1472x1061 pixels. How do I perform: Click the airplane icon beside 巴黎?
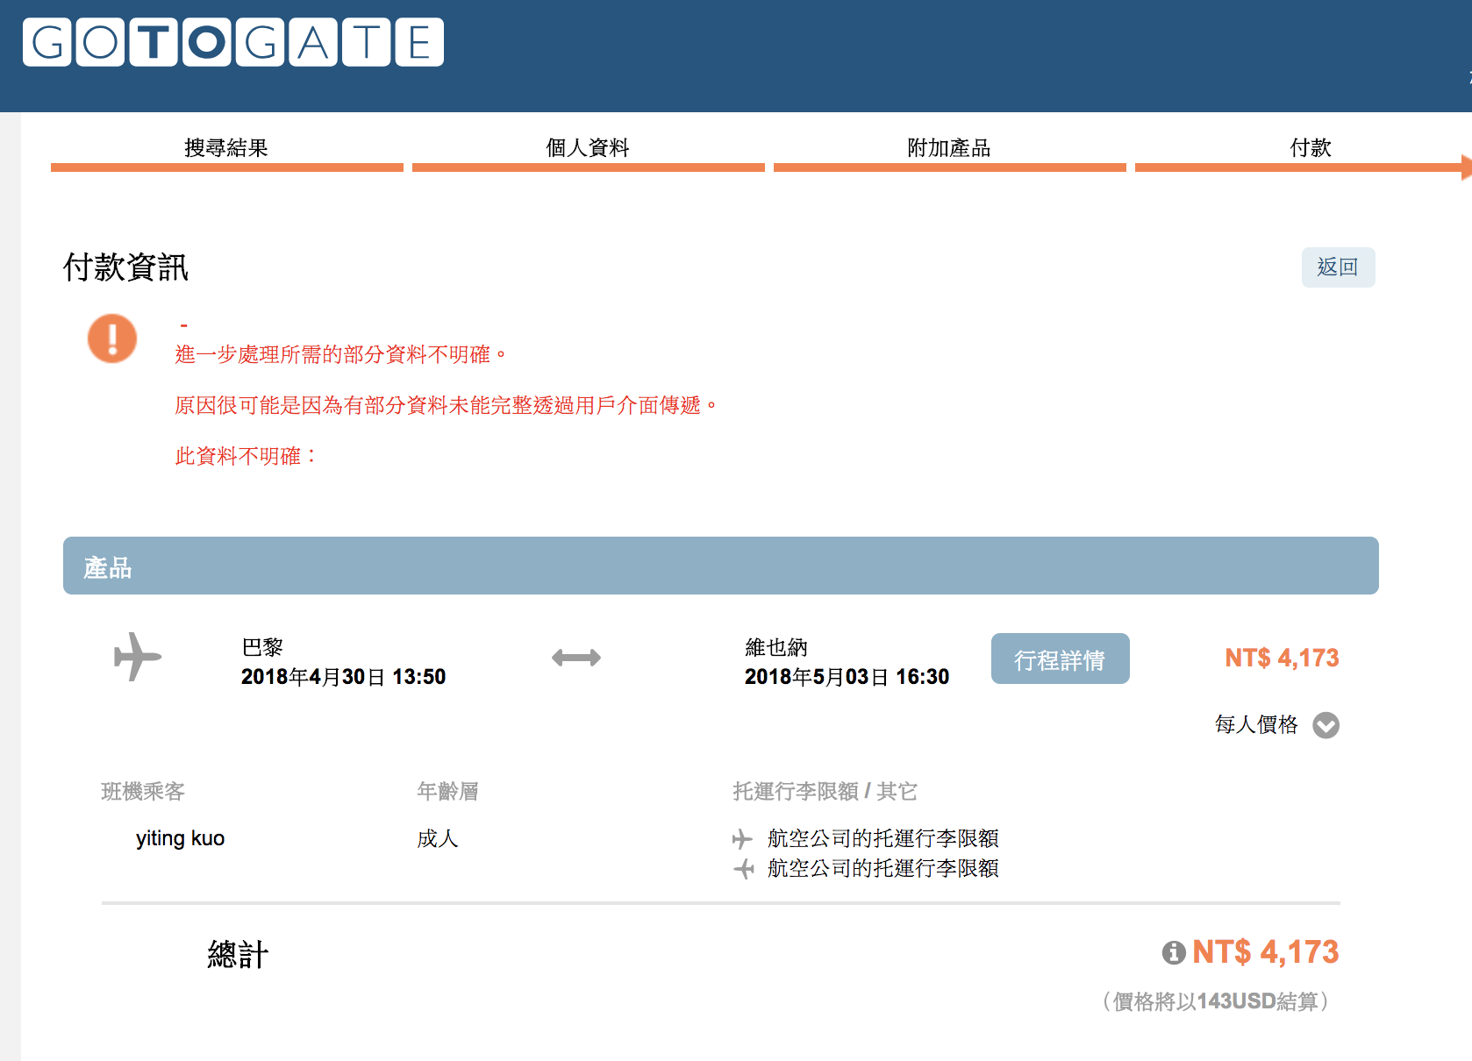coord(138,657)
